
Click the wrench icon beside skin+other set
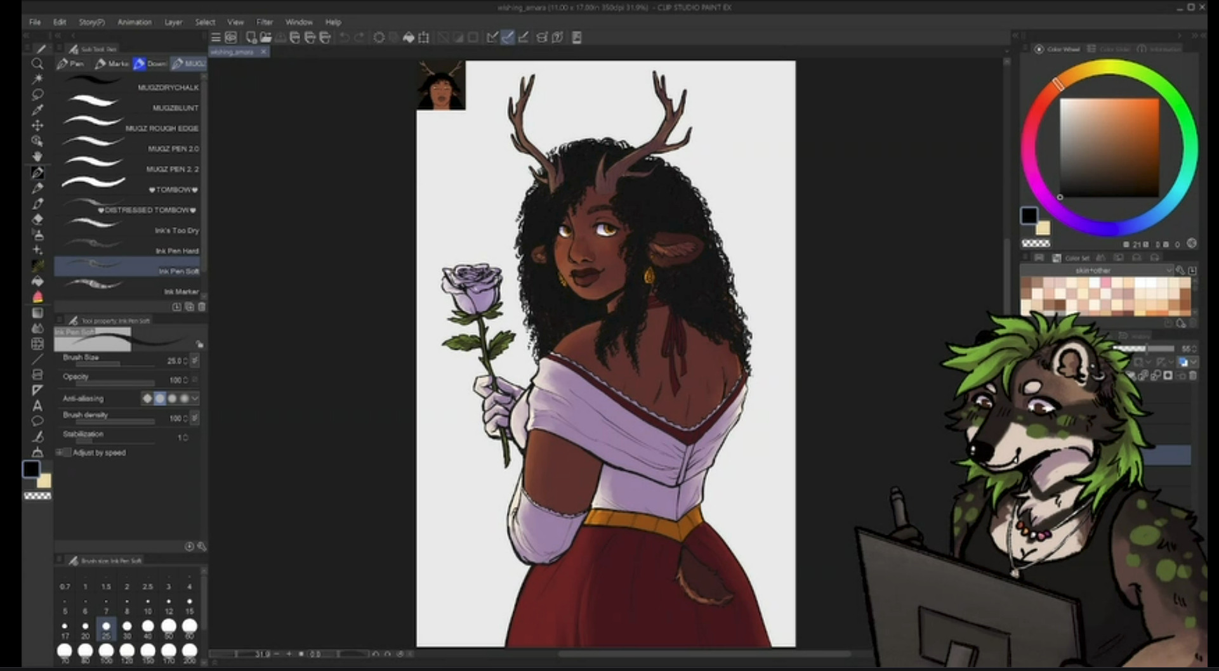[x=1180, y=270]
